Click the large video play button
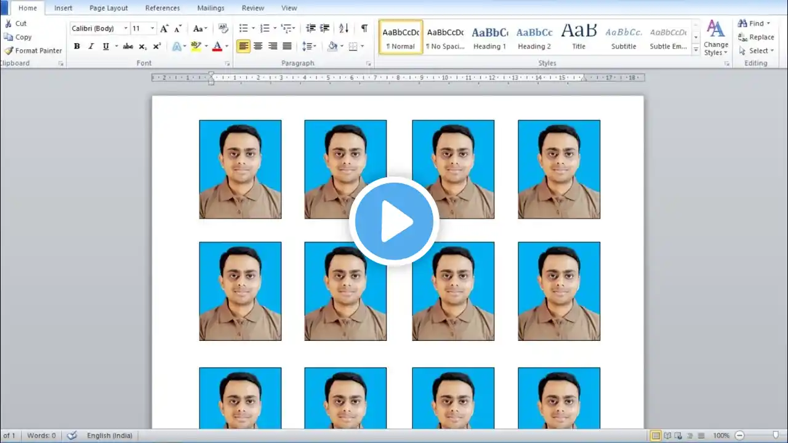The image size is (788, 443). click(x=394, y=221)
